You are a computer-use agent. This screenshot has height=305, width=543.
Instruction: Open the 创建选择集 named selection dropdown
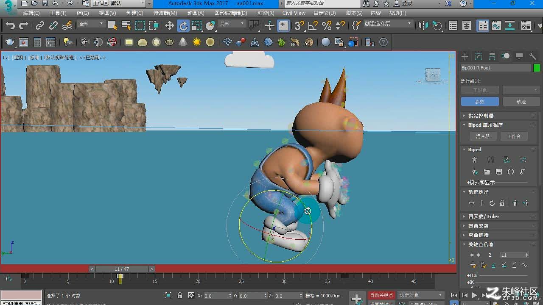coord(388,24)
